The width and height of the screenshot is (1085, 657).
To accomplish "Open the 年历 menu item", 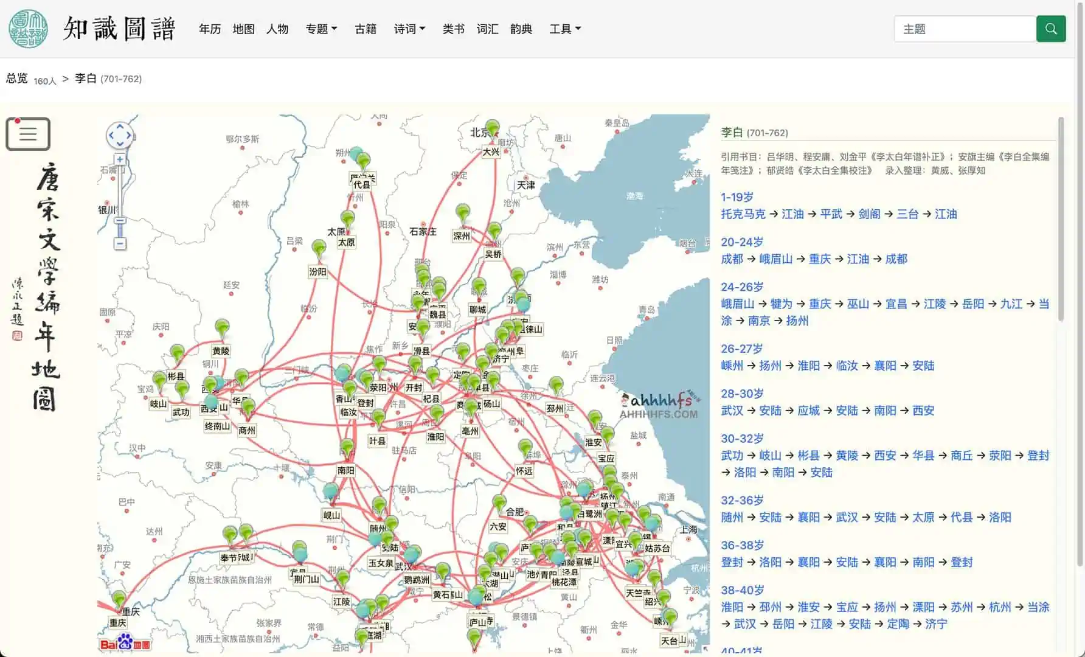I will tap(210, 29).
